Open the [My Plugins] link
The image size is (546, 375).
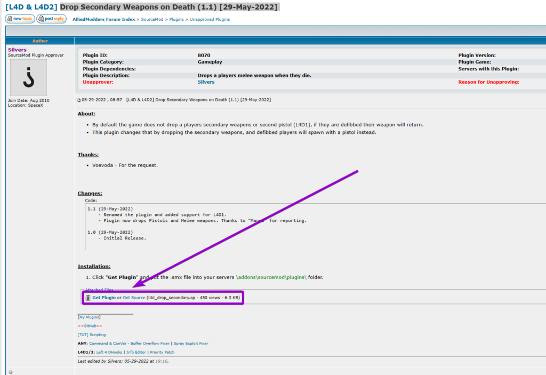89,317
